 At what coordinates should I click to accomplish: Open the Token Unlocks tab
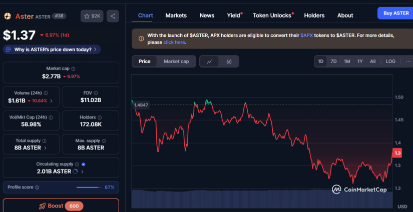pos(272,15)
